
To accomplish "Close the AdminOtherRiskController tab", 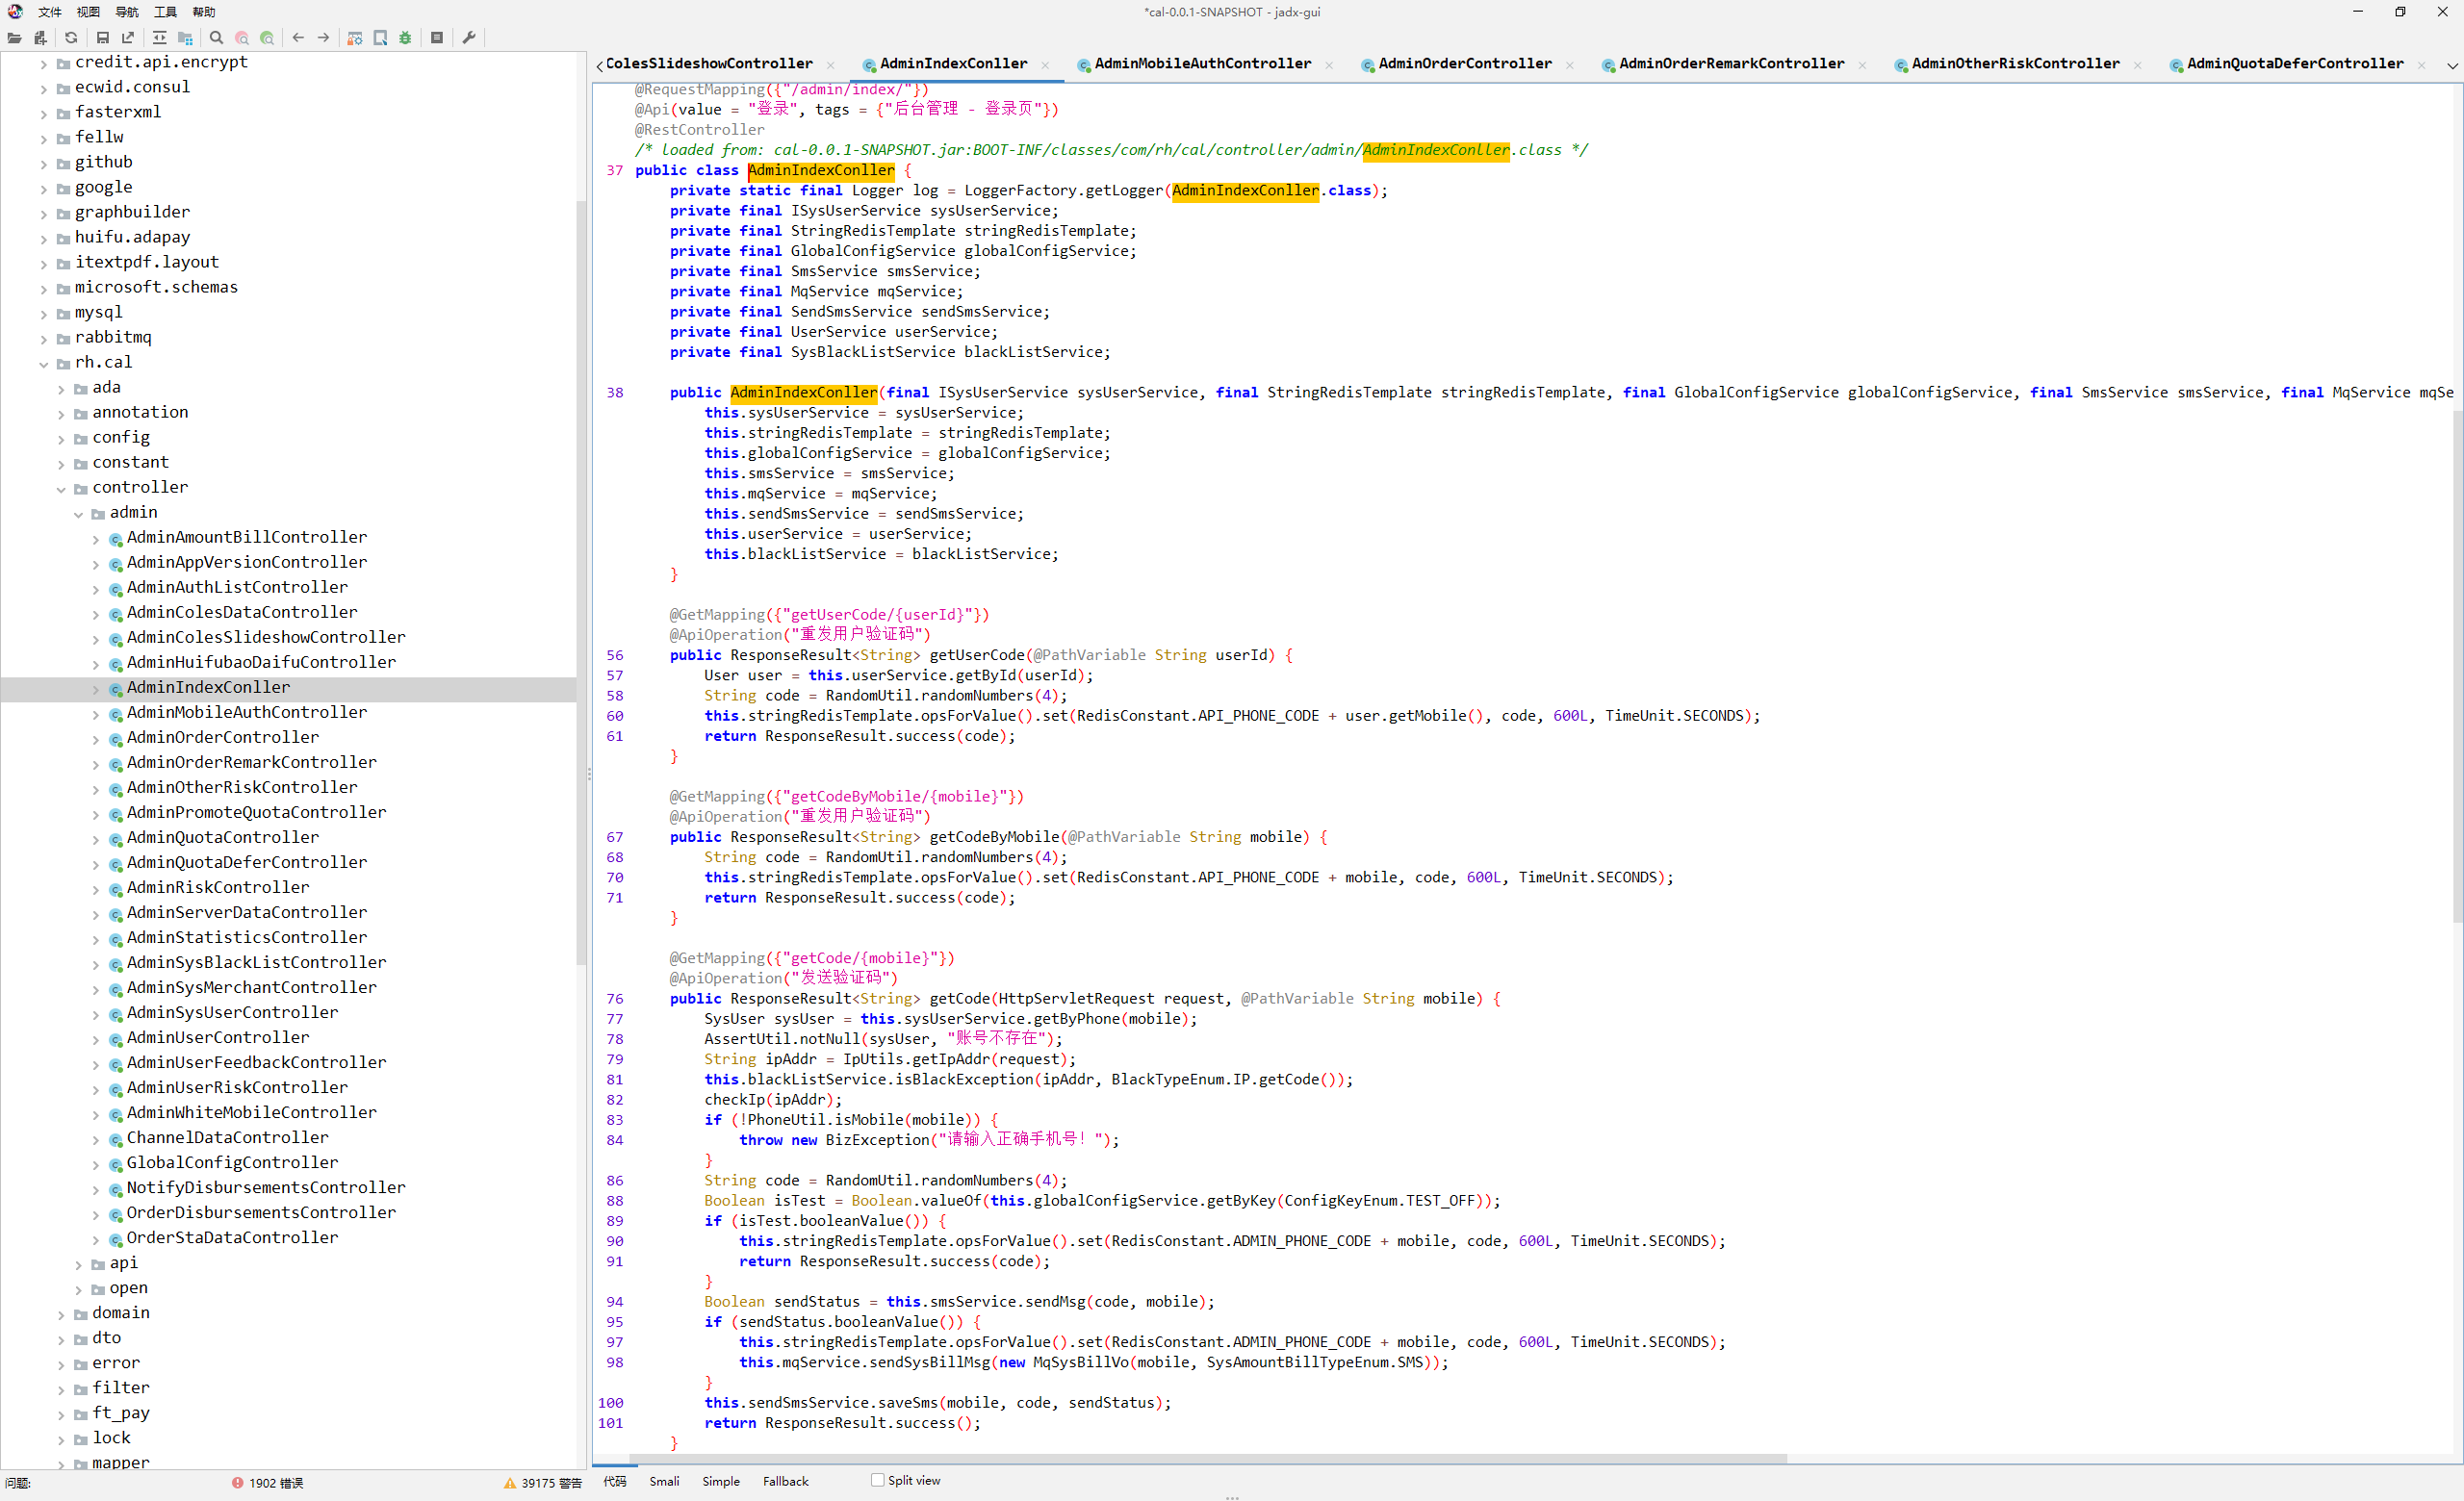I will coord(2138,65).
